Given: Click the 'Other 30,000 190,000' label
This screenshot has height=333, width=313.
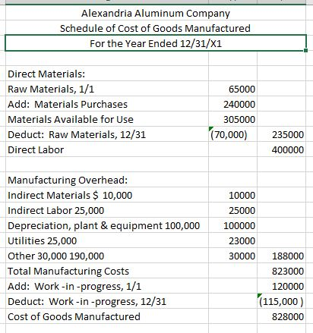Looking at the screenshot, I should [56, 256].
